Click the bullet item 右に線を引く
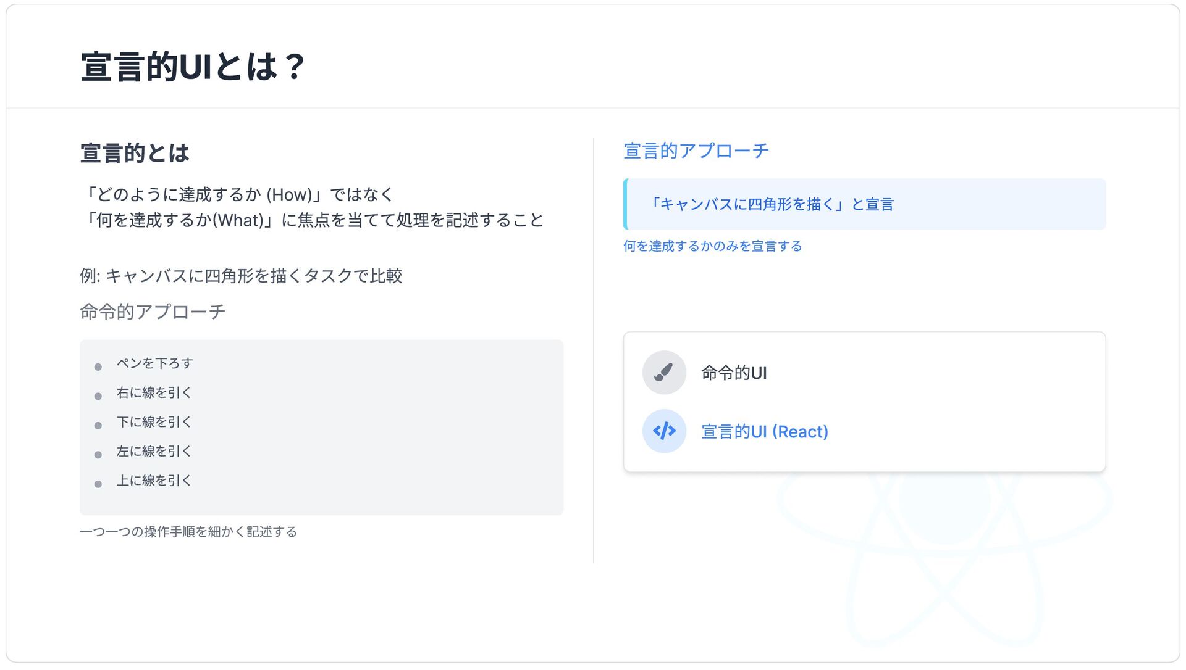This screenshot has height=670, width=1186. (154, 392)
